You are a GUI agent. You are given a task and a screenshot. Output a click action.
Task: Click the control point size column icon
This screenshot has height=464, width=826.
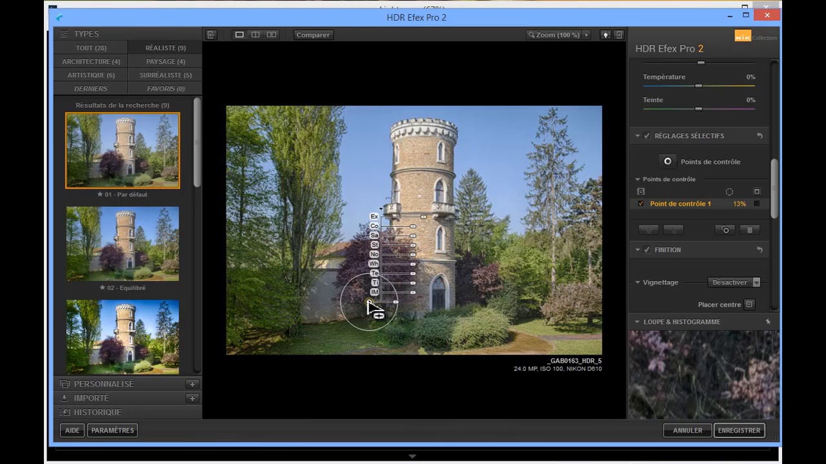tap(729, 192)
